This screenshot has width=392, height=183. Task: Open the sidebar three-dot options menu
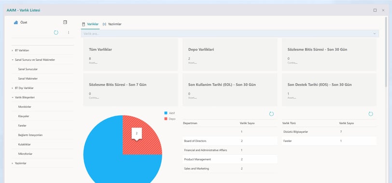click(x=69, y=32)
